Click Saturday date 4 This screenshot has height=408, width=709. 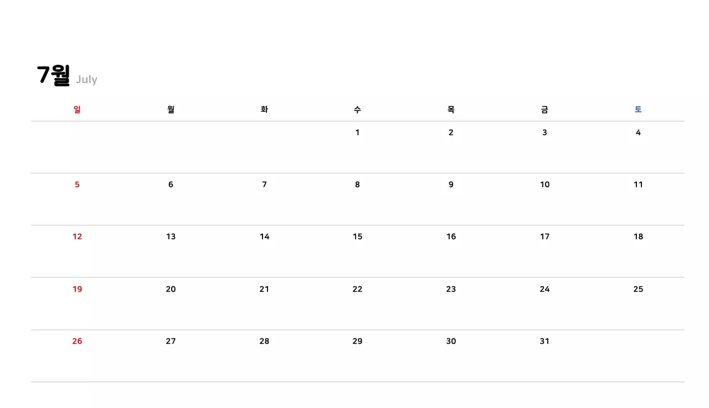(638, 132)
